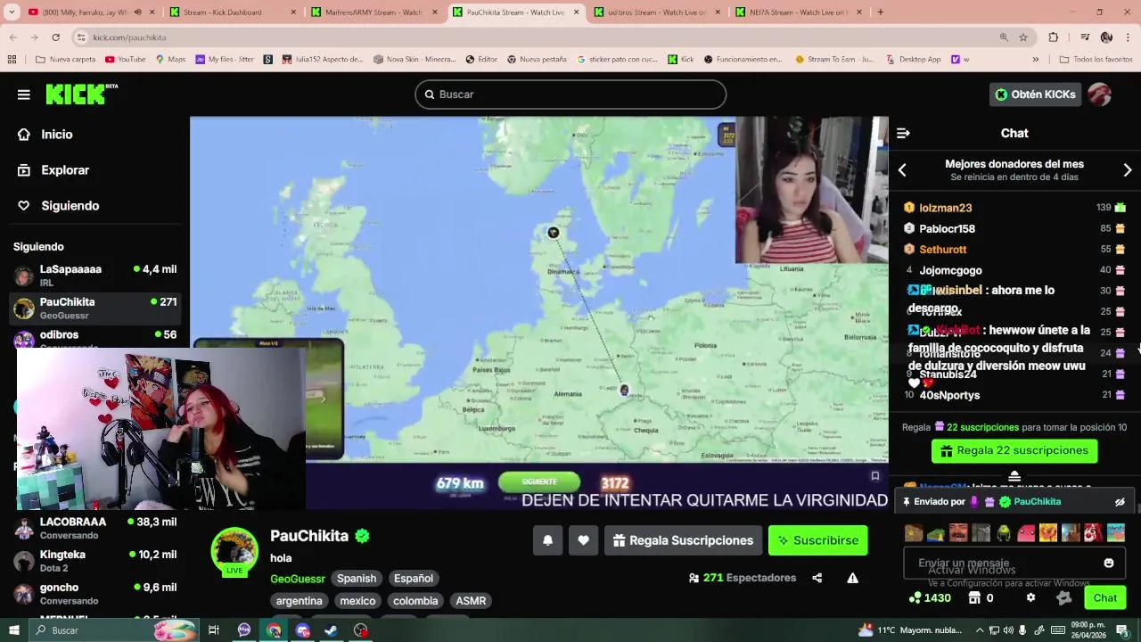The height and width of the screenshot is (642, 1141).
Task: Click Obtén KICKs button
Action: coord(1035,95)
